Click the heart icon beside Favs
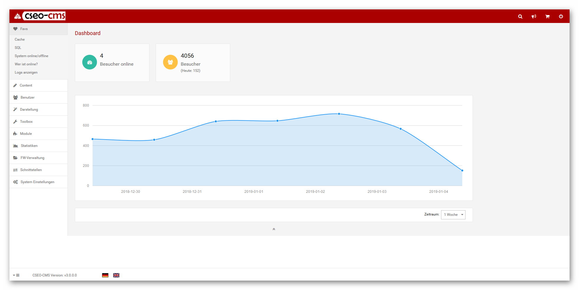The image size is (579, 290). [15, 29]
